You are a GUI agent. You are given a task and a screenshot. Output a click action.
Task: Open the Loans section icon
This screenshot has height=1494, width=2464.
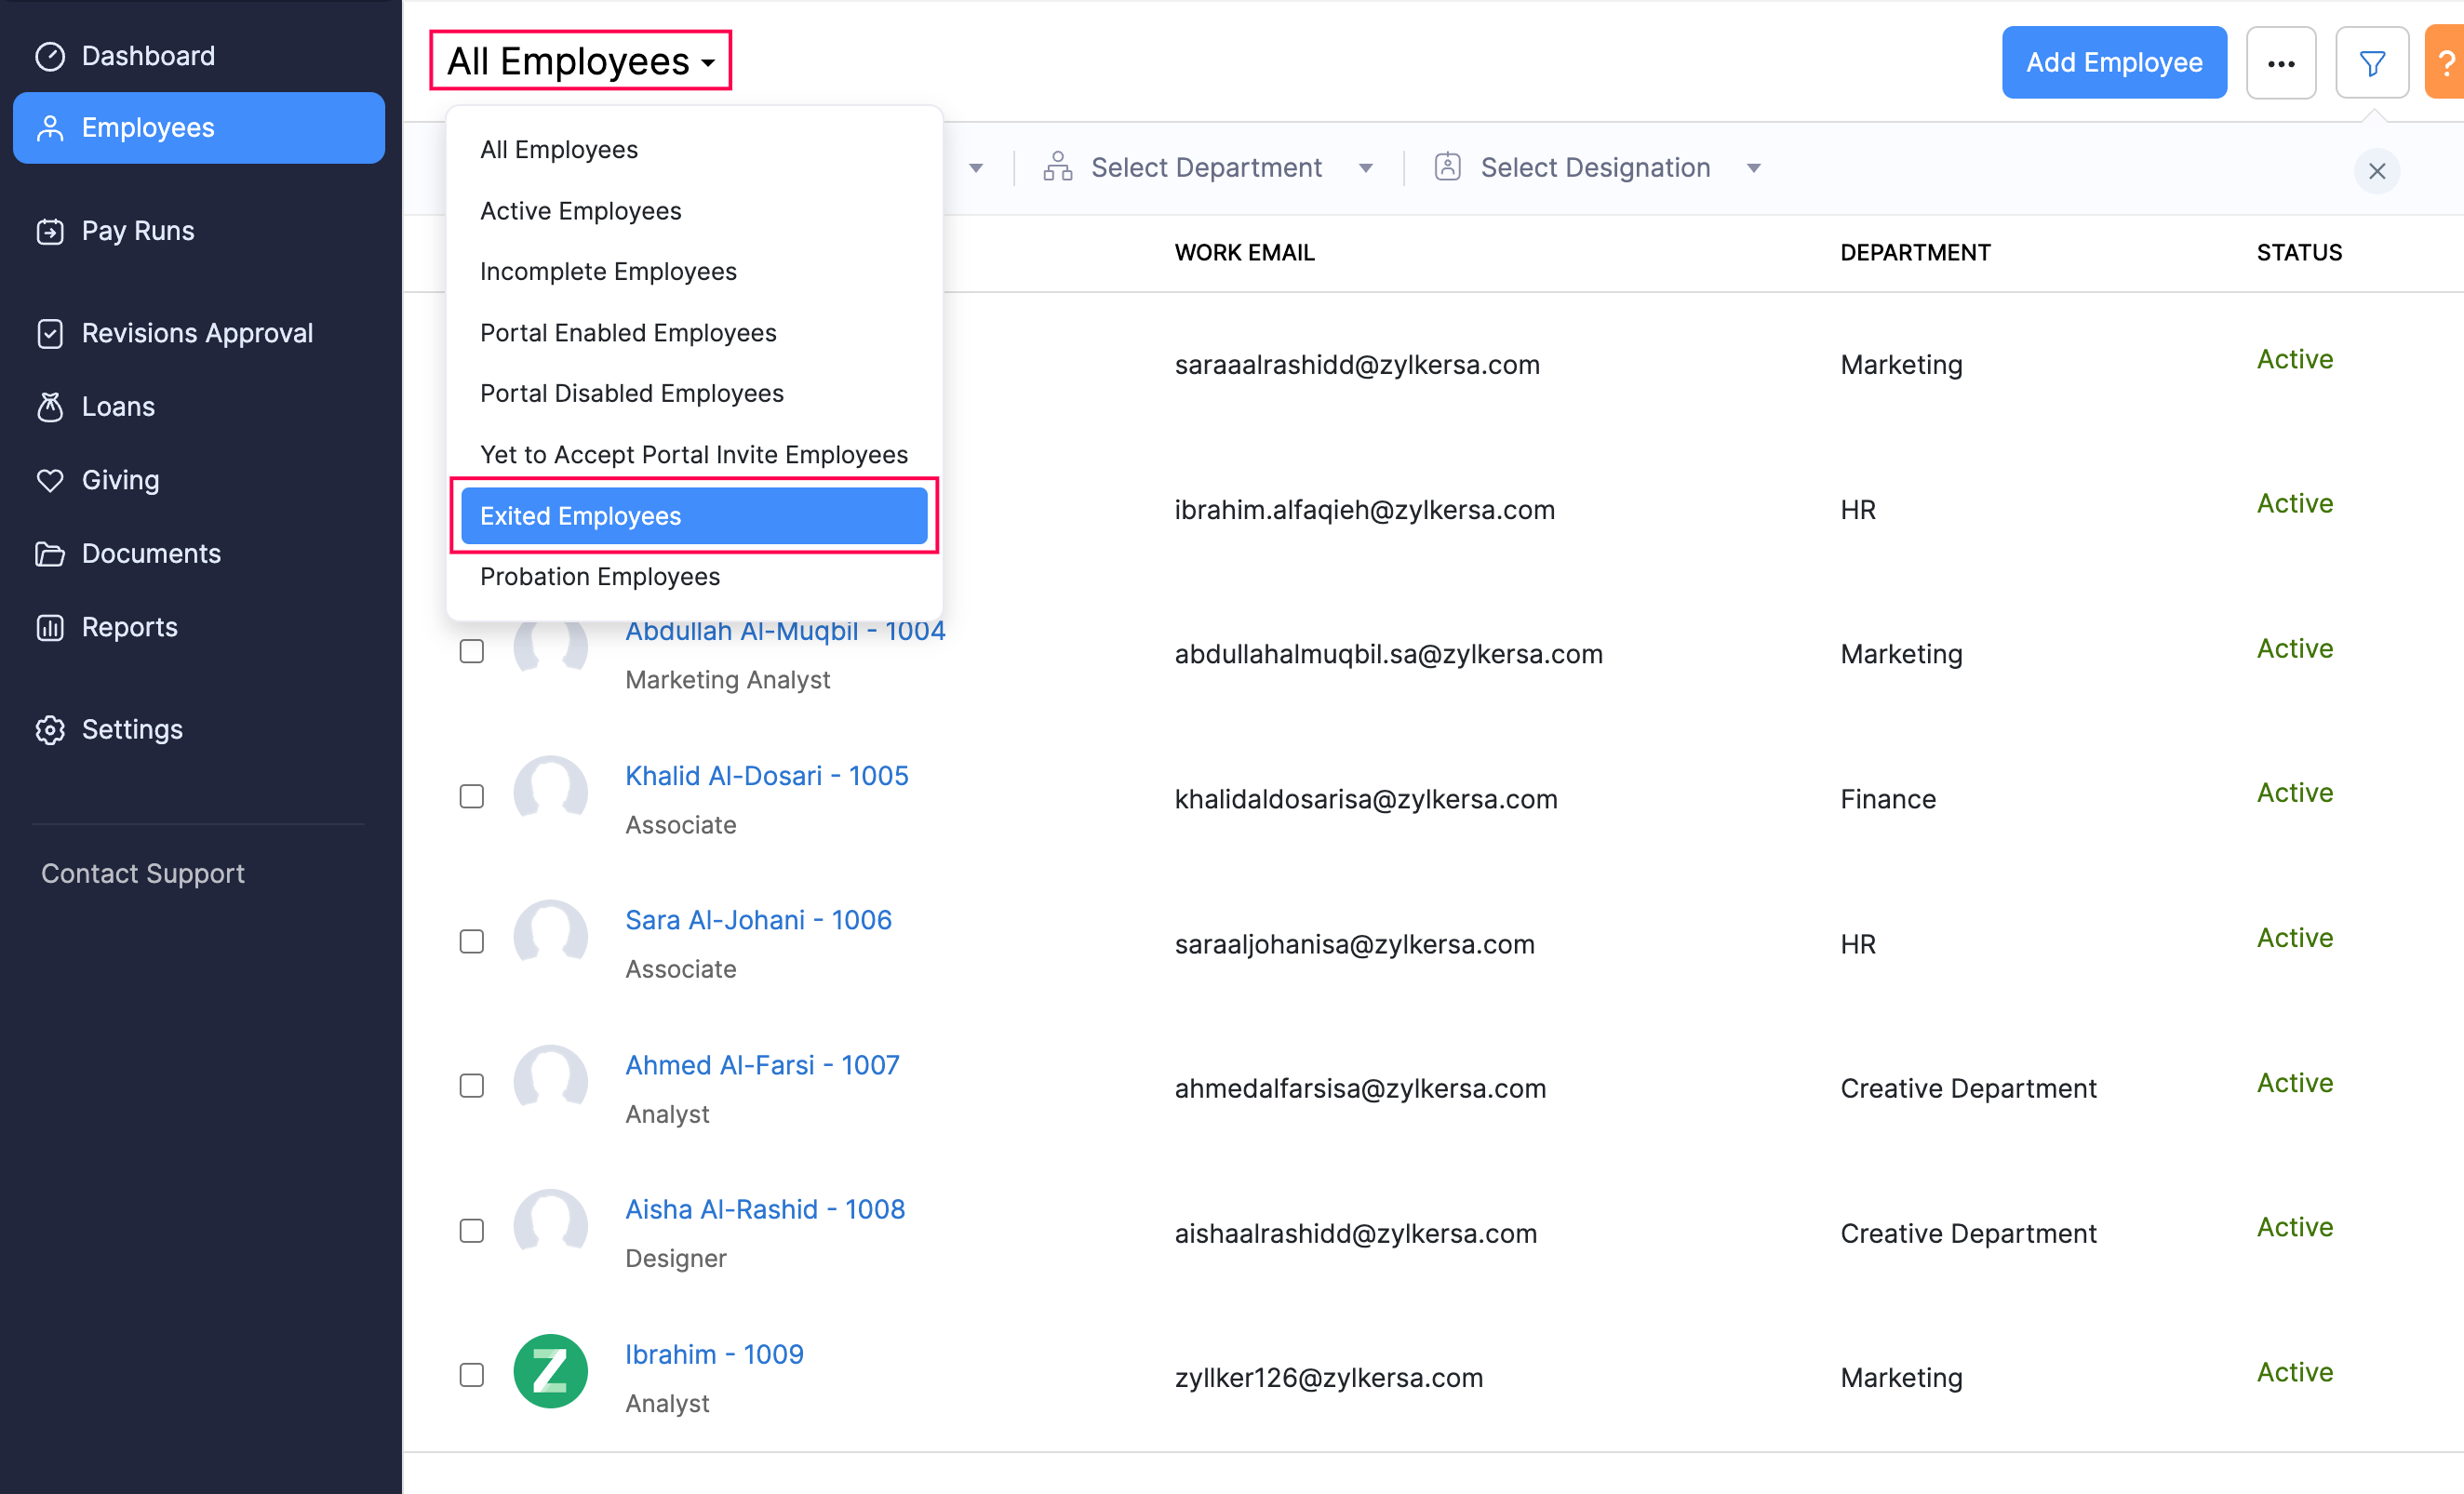50,406
